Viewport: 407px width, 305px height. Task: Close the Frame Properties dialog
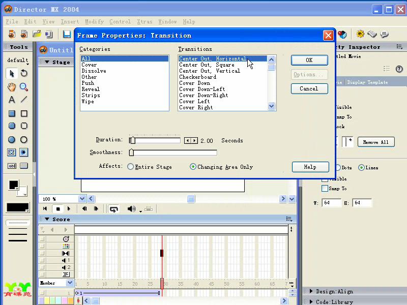[x=328, y=35]
